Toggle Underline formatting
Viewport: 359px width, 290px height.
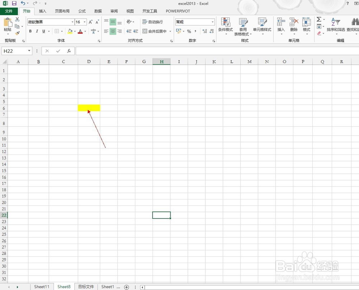(x=43, y=31)
